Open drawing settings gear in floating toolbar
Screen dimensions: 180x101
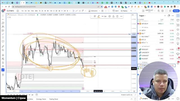click(x=109, y=16)
